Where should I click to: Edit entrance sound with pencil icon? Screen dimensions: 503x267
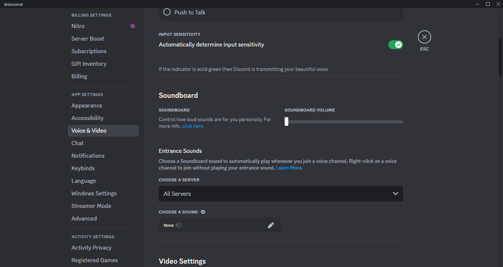point(271,225)
